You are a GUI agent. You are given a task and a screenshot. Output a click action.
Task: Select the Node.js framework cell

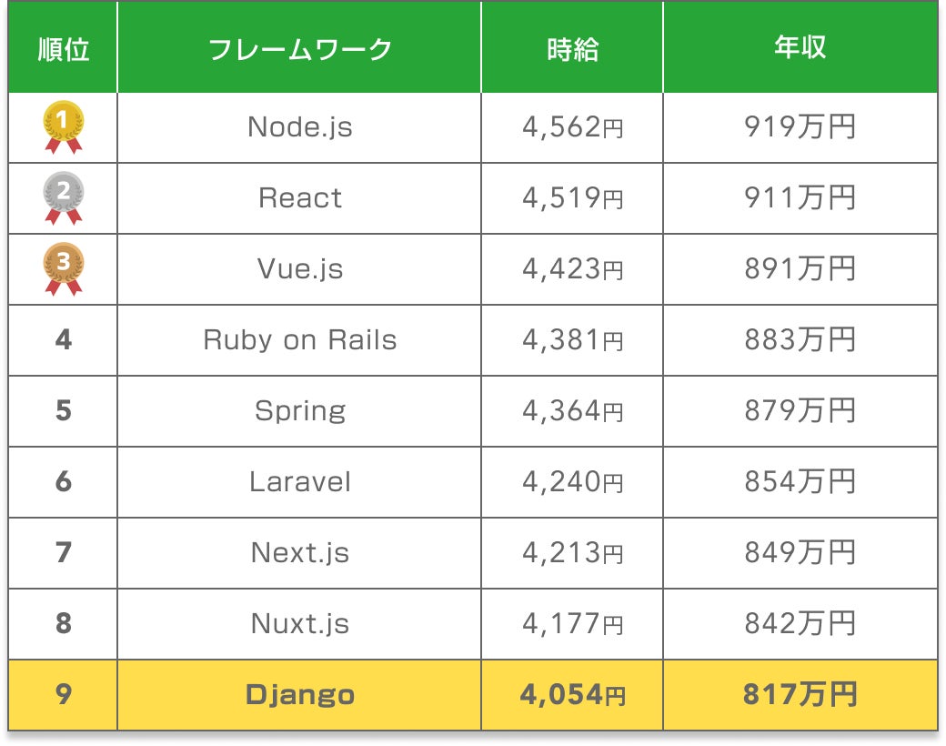tap(300, 127)
